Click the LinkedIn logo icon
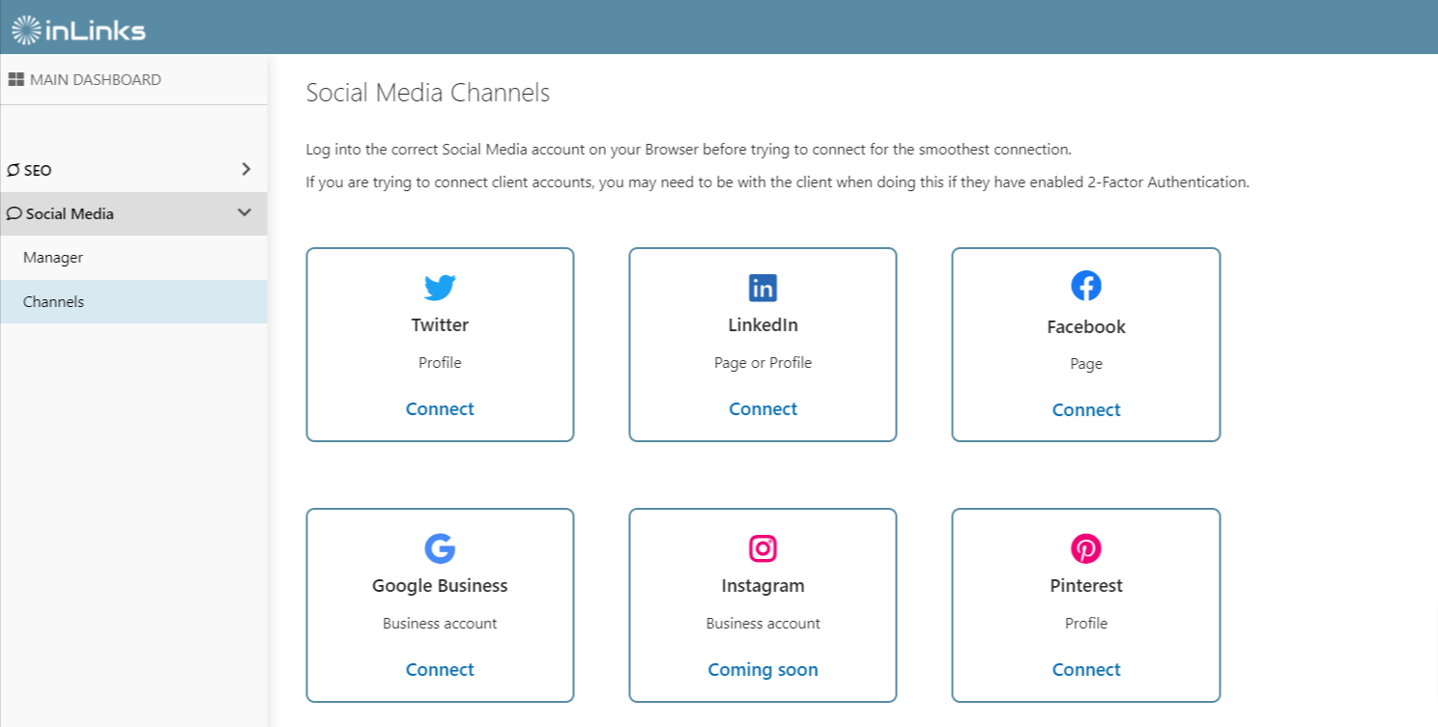Image resolution: width=1438 pixels, height=727 pixels. pyautogui.click(x=762, y=288)
